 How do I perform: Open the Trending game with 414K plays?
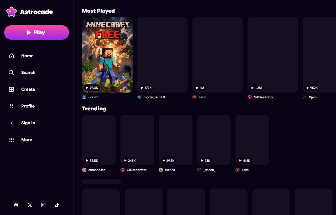(x=252, y=140)
